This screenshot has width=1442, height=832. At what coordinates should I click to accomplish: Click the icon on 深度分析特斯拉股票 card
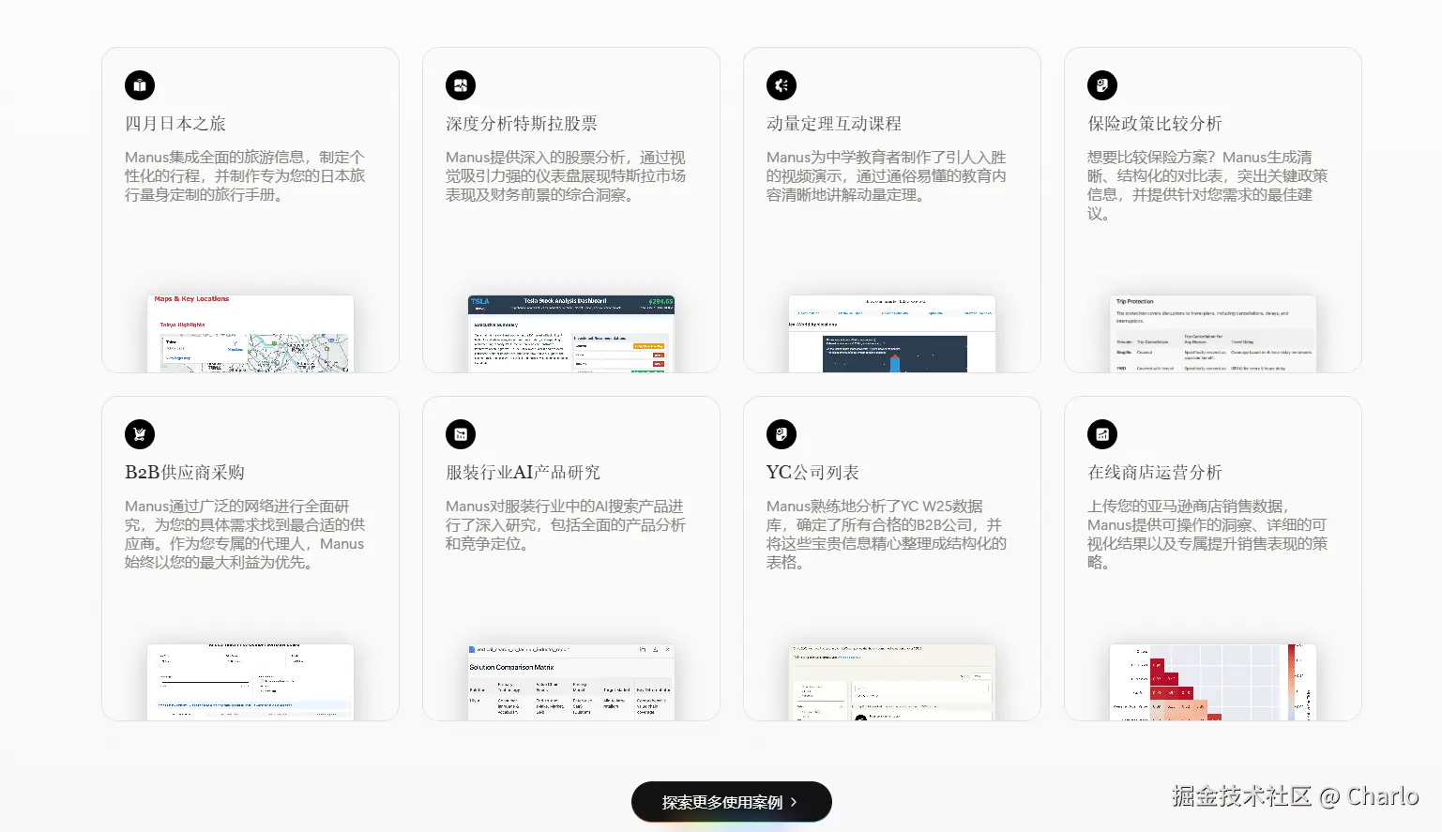(x=461, y=85)
